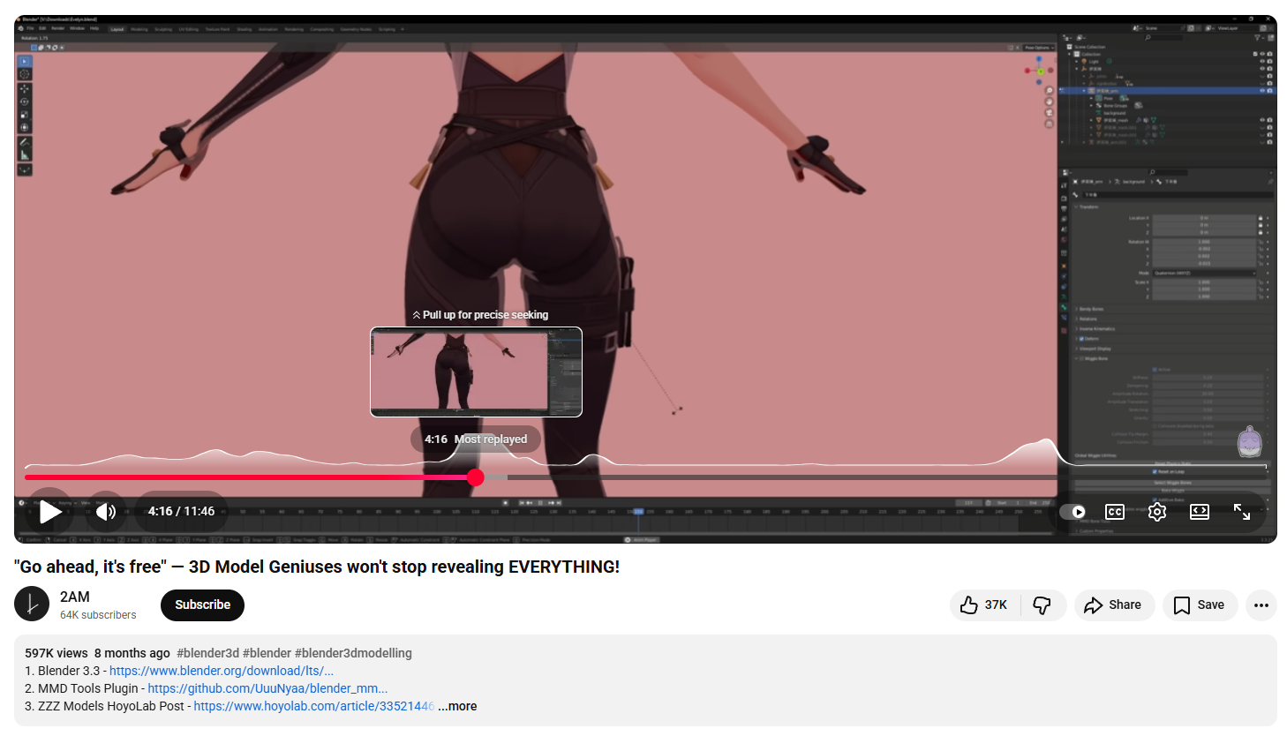Open the HoyoLab article link
Viewport: 1287px width, 736px height.
[313, 706]
